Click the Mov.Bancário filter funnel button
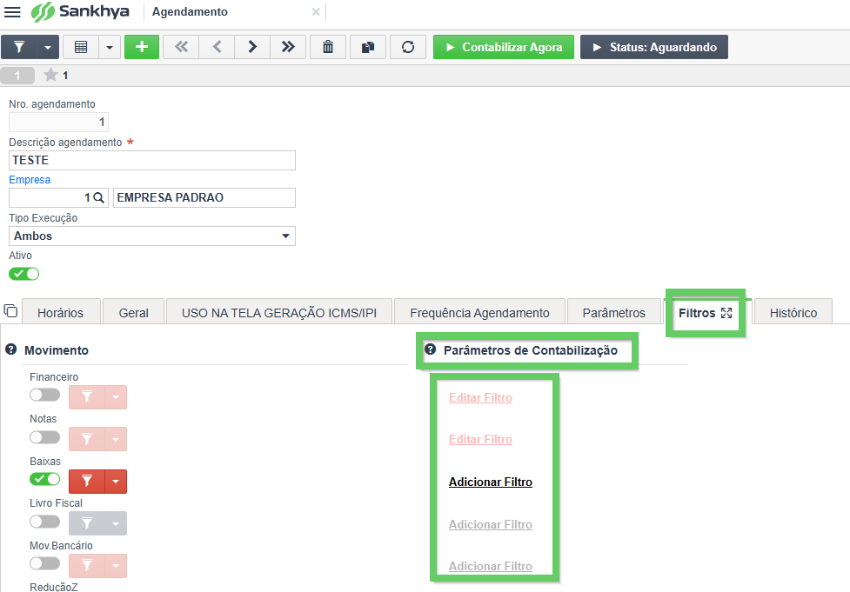Image resolution: width=850 pixels, height=592 pixels. (87, 565)
